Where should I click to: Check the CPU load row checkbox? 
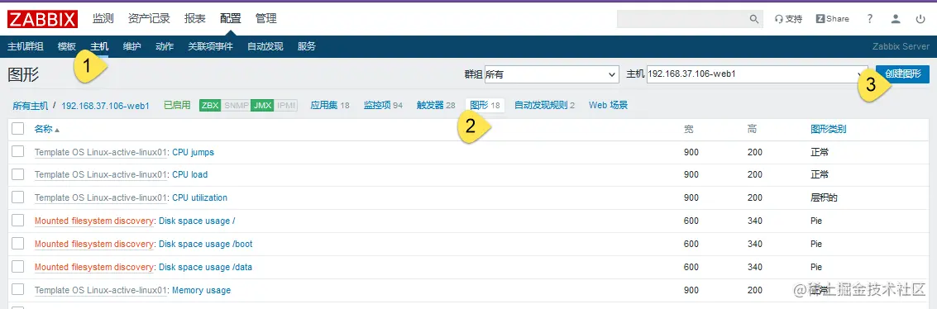(18, 174)
